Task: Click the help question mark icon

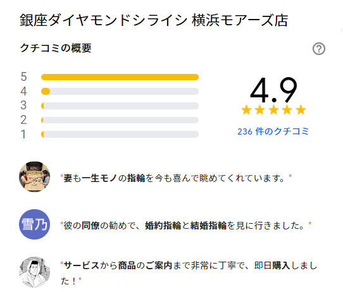Action: coord(319,49)
